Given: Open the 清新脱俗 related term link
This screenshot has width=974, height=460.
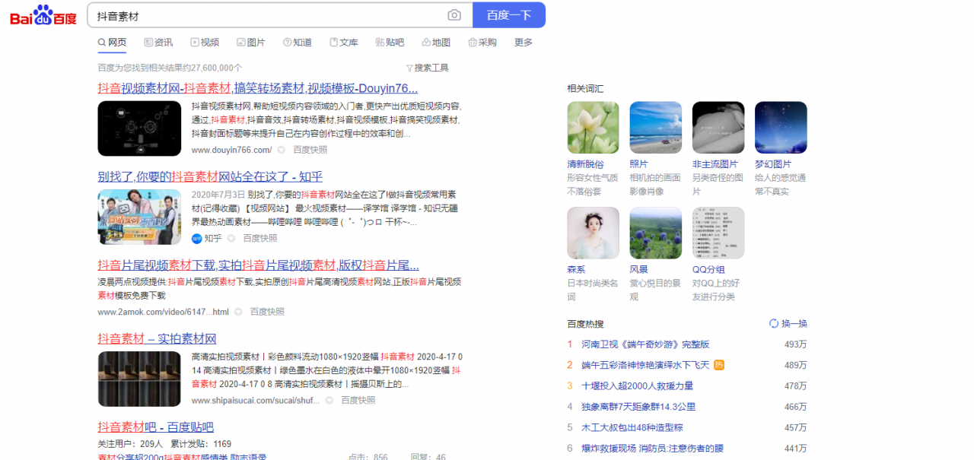Looking at the screenshot, I should (585, 164).
